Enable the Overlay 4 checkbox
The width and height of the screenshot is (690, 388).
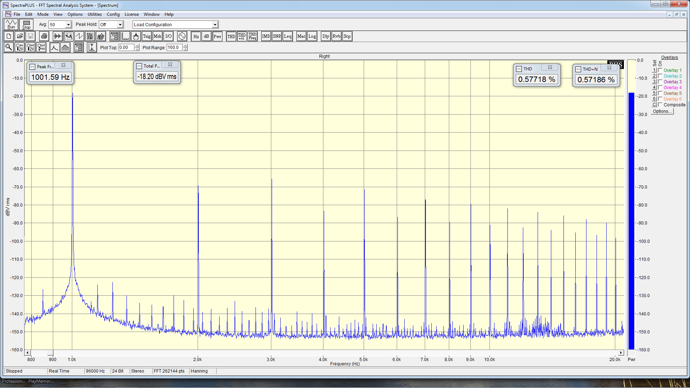[x=660, y=88]
